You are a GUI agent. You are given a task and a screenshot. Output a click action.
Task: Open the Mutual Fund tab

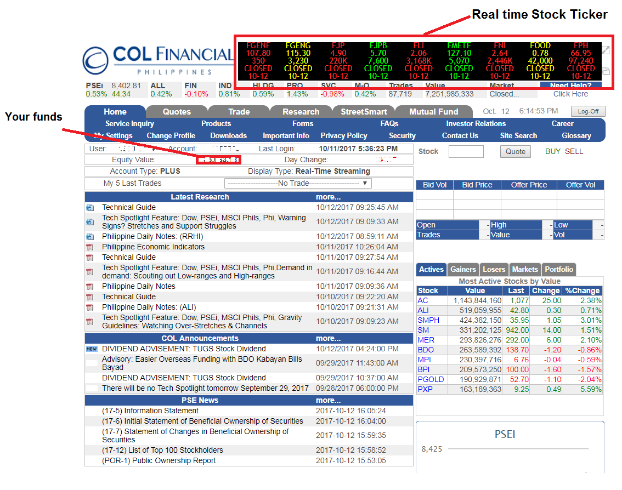point(433,112)
